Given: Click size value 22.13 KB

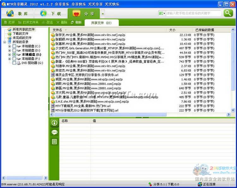Looking at the screenshot, I should pos(185,35).
